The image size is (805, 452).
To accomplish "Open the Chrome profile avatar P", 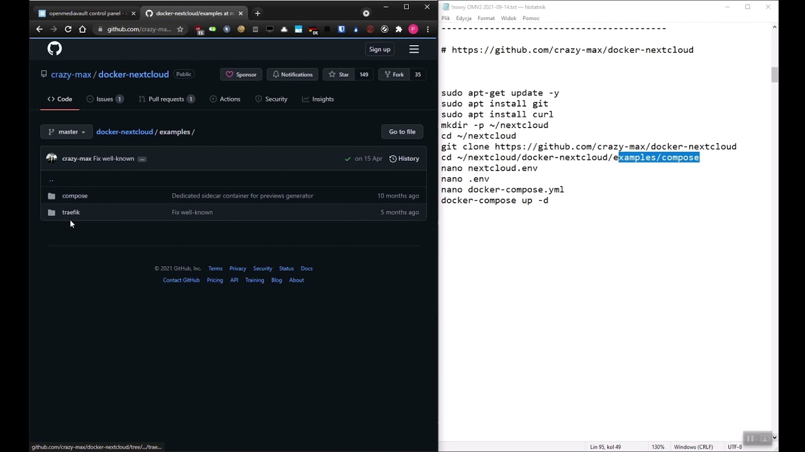I will [413, 29].
